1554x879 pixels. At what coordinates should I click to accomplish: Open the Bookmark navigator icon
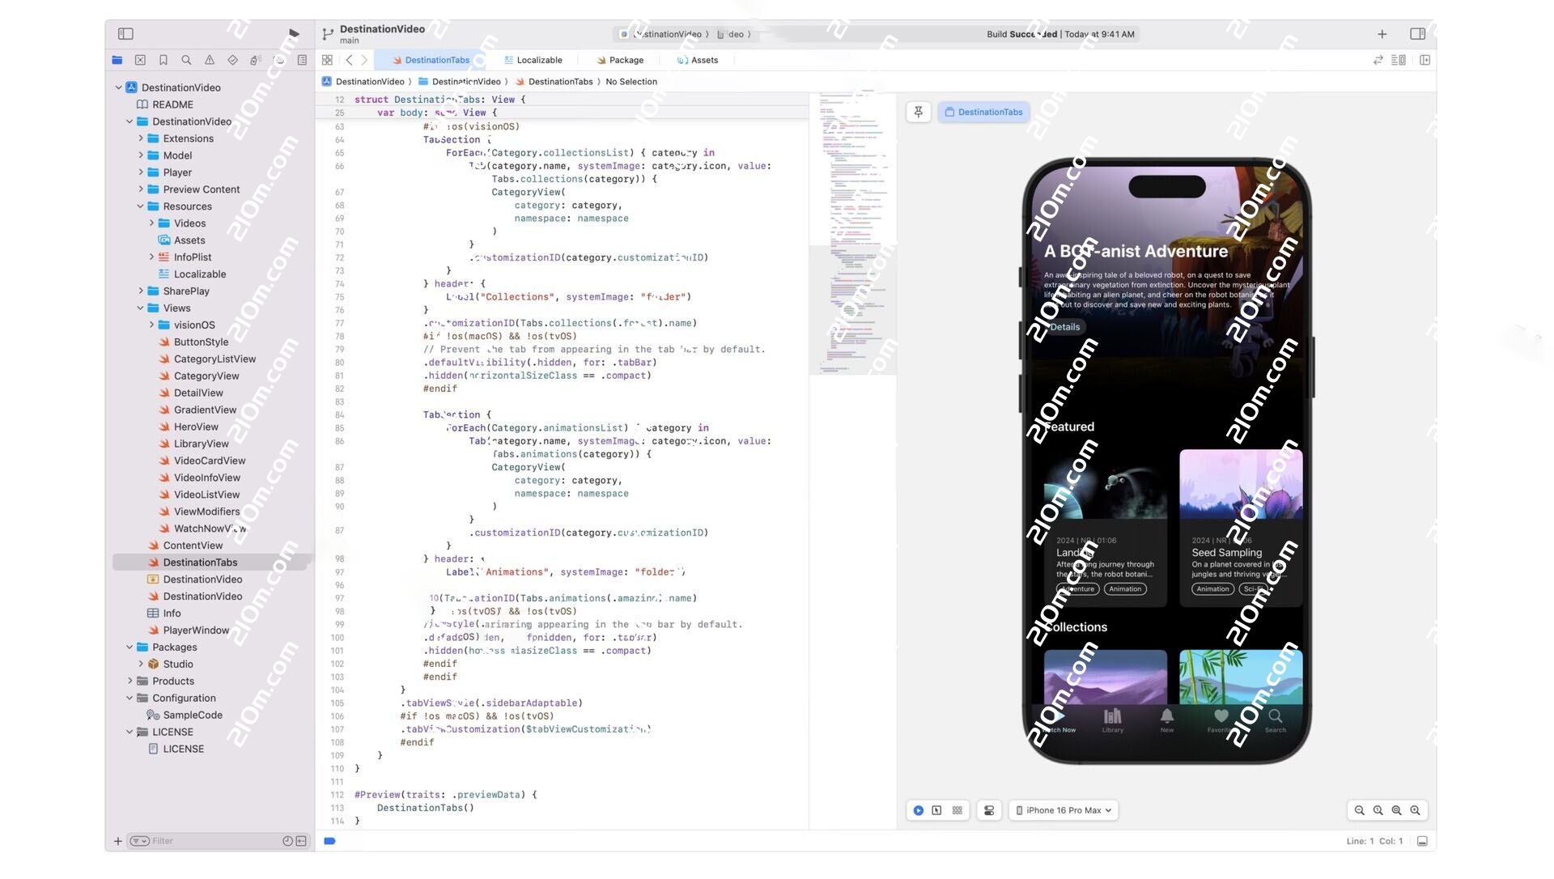(x=163, y=60)
